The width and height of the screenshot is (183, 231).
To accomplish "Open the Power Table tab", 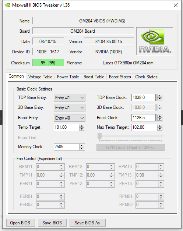I will click(68, 77).
